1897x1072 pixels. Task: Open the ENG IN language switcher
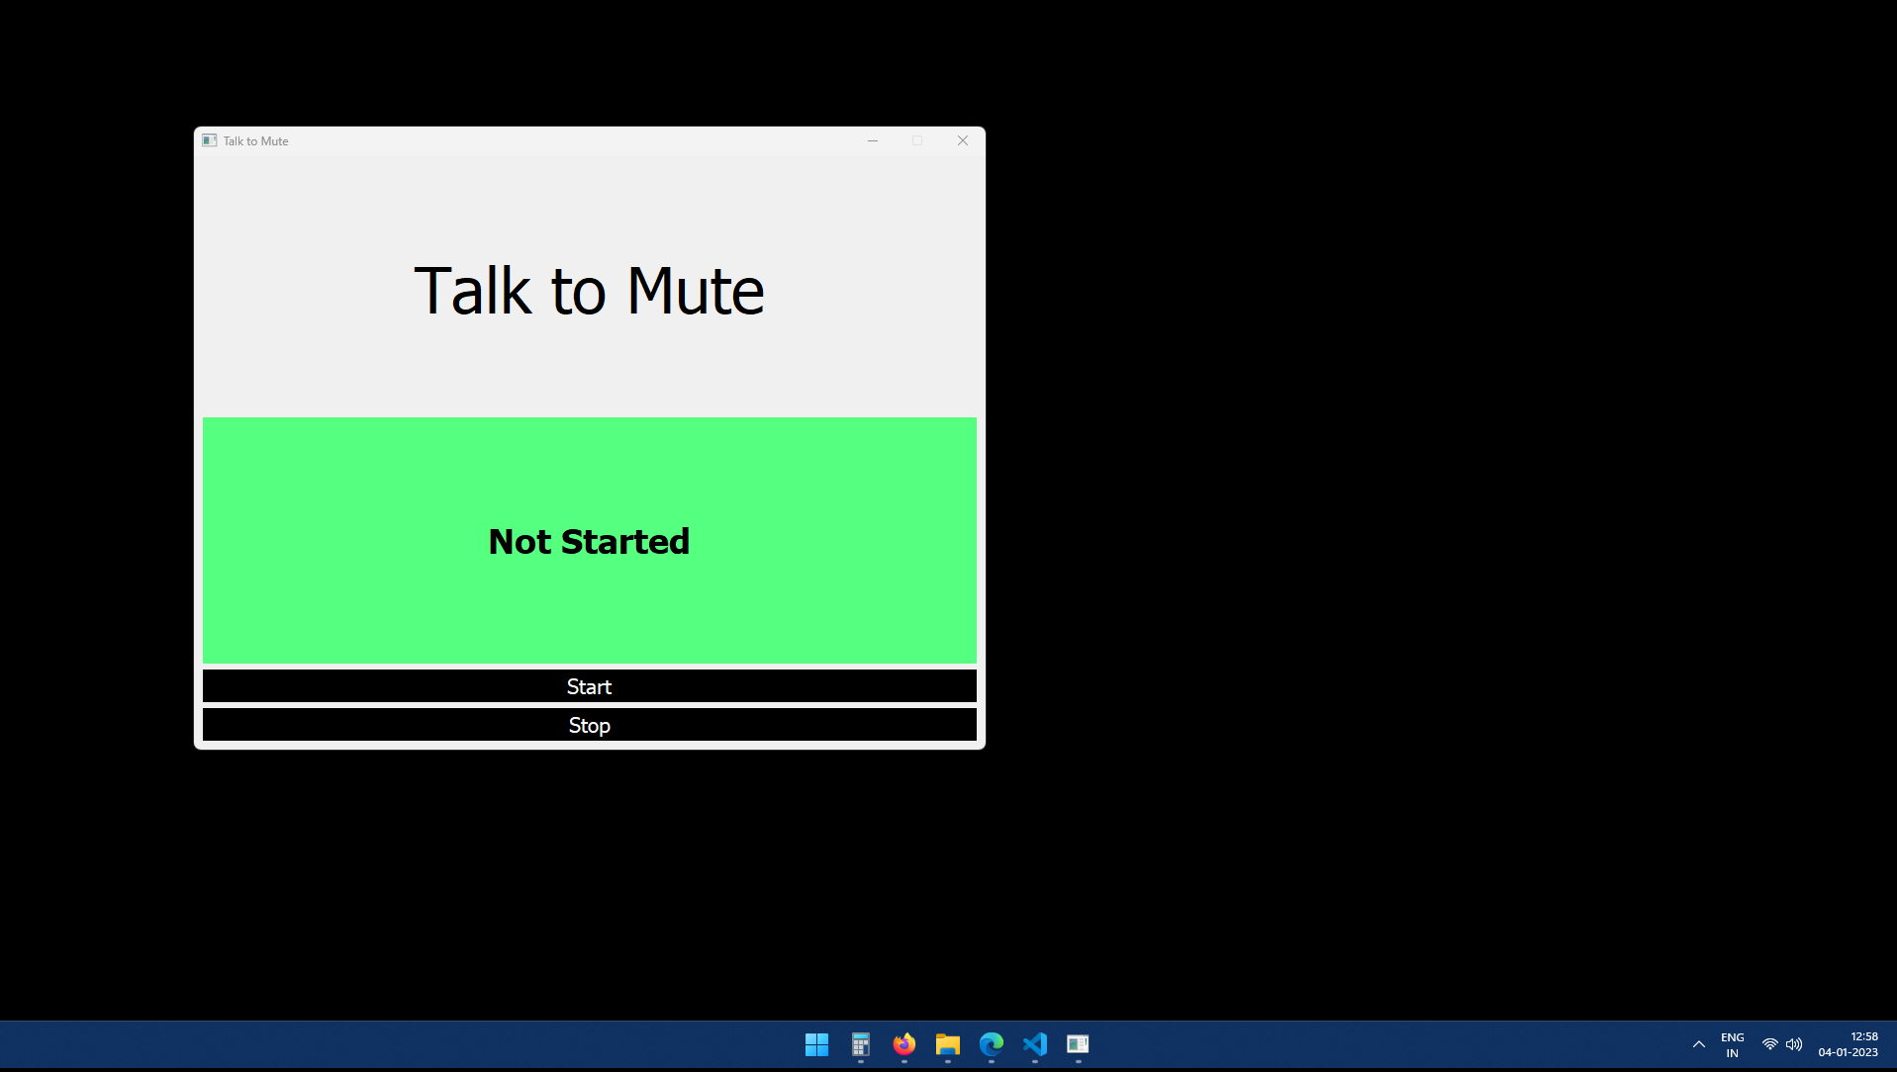click(1732, 1045)
